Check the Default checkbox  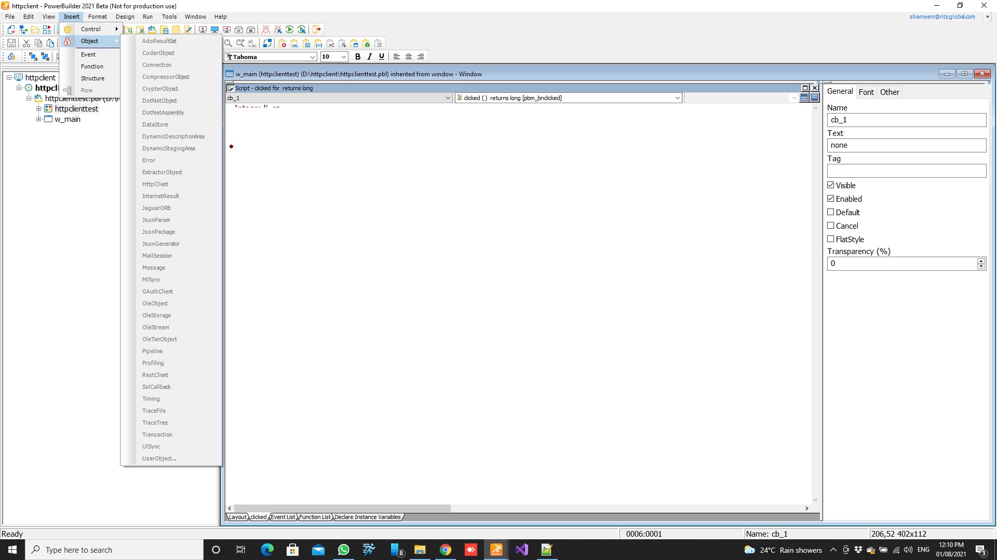click(x=831, y=212)
